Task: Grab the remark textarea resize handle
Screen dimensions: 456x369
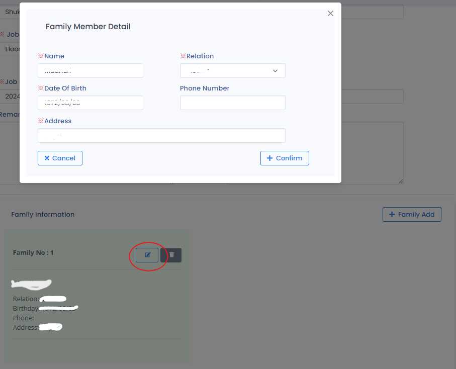Action: point(401,181)
